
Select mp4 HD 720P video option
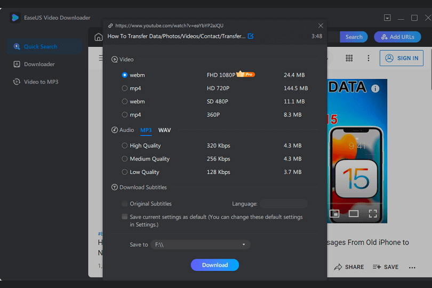tap(125, 88)
